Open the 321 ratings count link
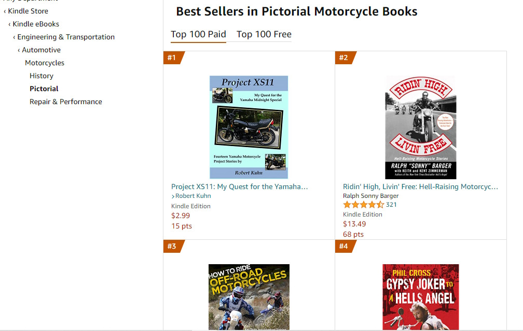Viewport: 523px width, 331px height. coord(391,205)
